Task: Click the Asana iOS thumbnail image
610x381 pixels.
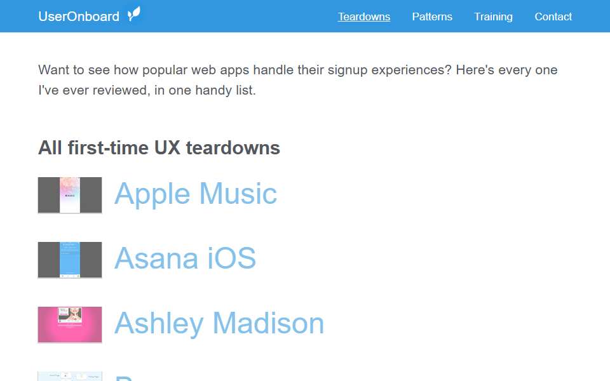Action: click(70, 260)
